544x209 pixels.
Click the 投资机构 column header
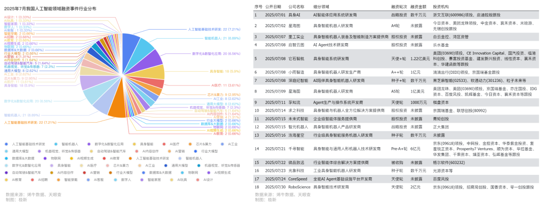[440, 7]
